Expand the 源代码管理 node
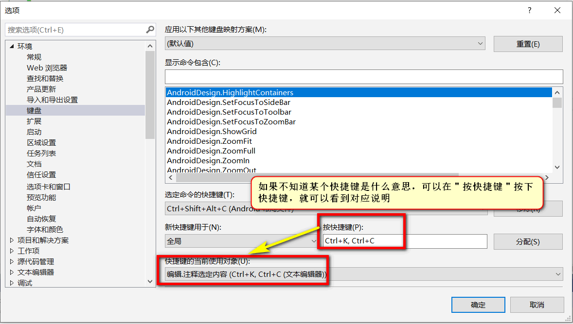 pyautogui.click(x=12, y=261)
